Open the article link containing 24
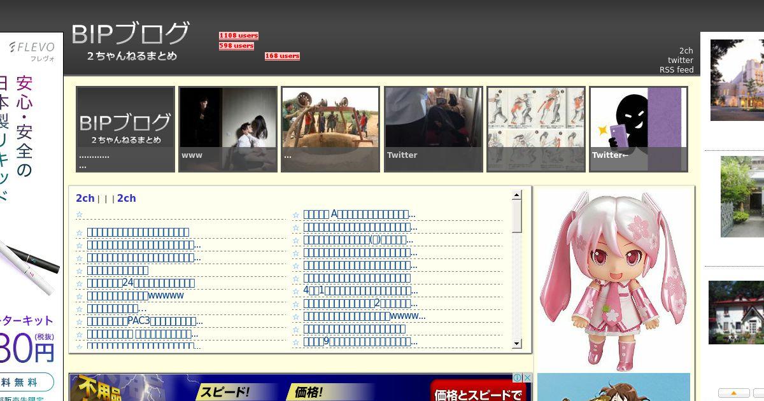Screen dimensions: 764x401 [x=141, y=283]
